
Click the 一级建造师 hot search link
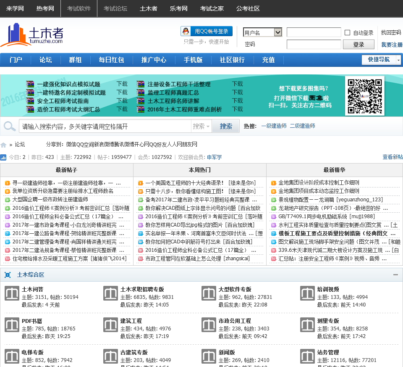click(274, 126)
